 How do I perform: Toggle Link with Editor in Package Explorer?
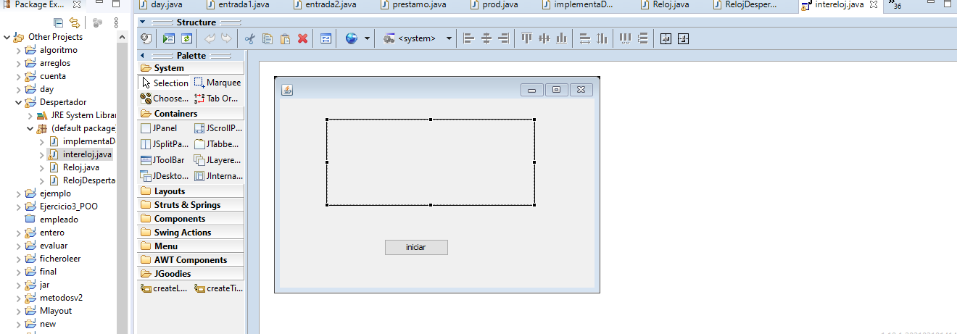point(74,22)
